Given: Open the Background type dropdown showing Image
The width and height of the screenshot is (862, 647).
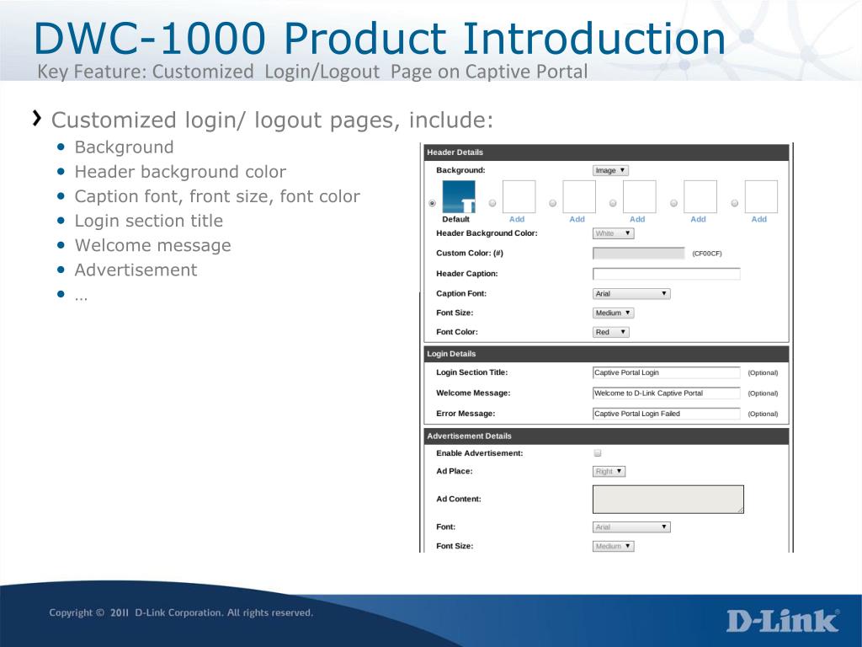Looking at the screenshot, I should pos(610,170).
